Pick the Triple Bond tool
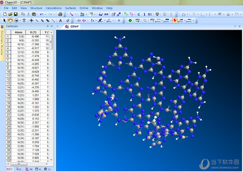The image size is (243, 172). pos(48,20)
